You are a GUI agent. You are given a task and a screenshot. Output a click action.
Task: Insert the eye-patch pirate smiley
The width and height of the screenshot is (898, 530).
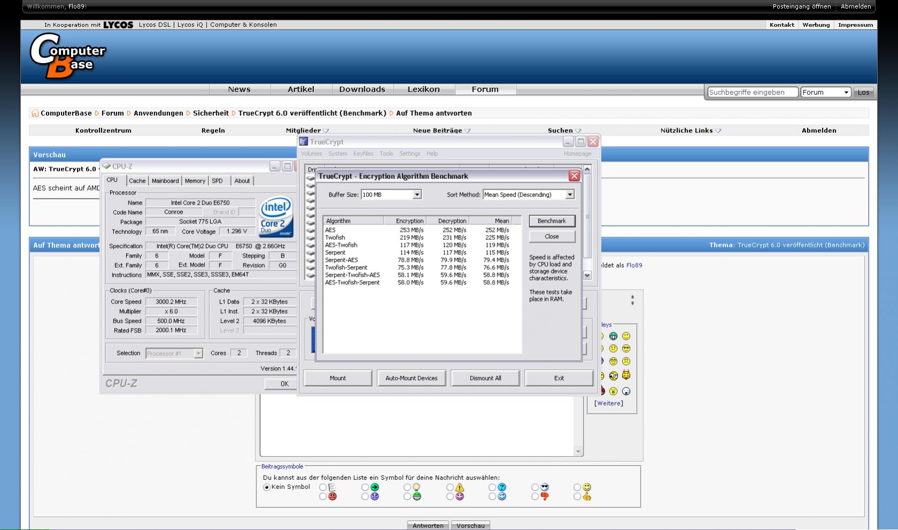pyautogui.click(x=613, y=376)
